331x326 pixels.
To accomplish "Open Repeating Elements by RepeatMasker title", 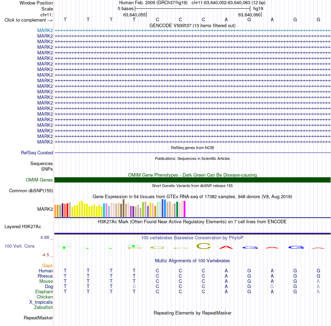I will (192, 313).
